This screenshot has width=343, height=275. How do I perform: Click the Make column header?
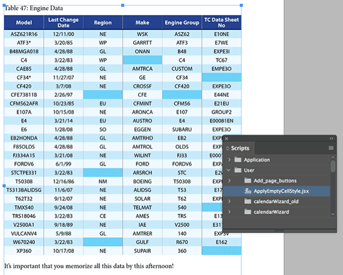[142, 22]
